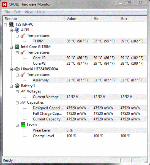
Task: Click thermometer icon under Hitachi drive
Action: [x=23, y=75]
